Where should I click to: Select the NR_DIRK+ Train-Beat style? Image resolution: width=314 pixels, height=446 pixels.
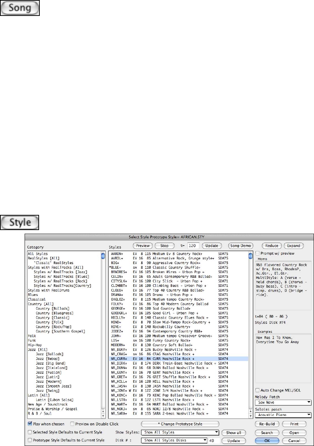coord(163,363)
